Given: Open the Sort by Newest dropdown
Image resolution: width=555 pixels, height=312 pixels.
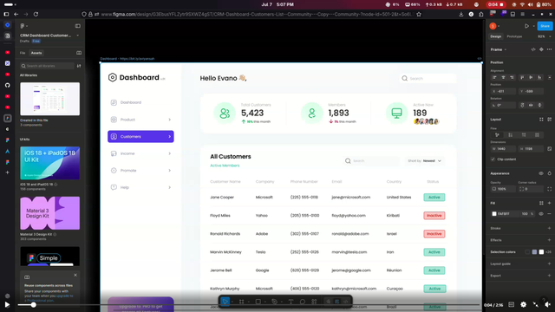Looking at the screenshot, I should click(x=424, y=161).
